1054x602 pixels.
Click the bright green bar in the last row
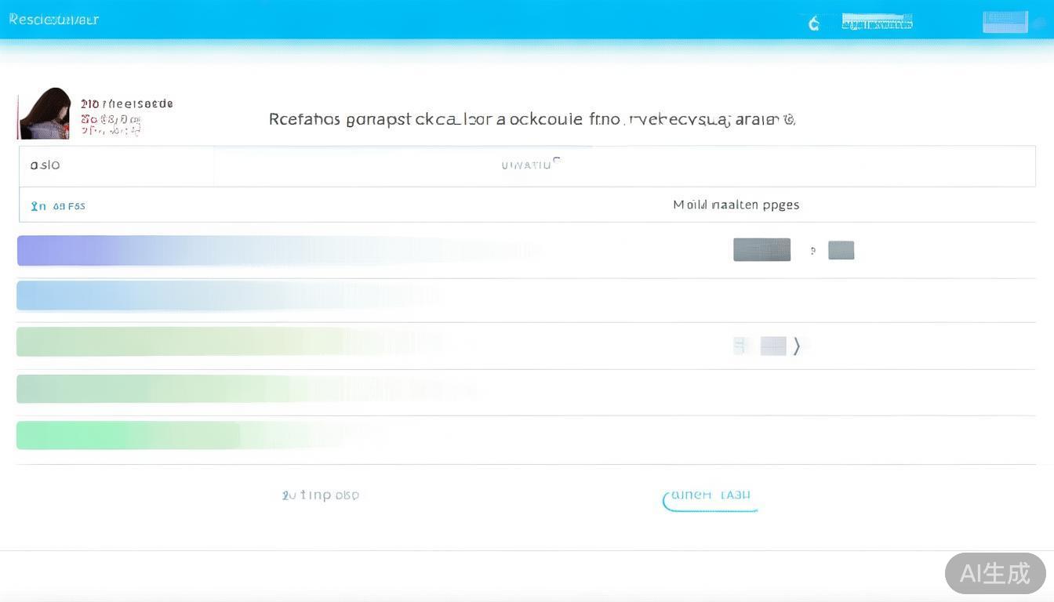tap(129, 436)
